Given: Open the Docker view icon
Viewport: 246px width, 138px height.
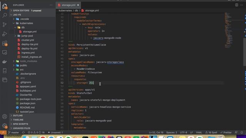Looking at the screenshot, I should pos(5,62).
